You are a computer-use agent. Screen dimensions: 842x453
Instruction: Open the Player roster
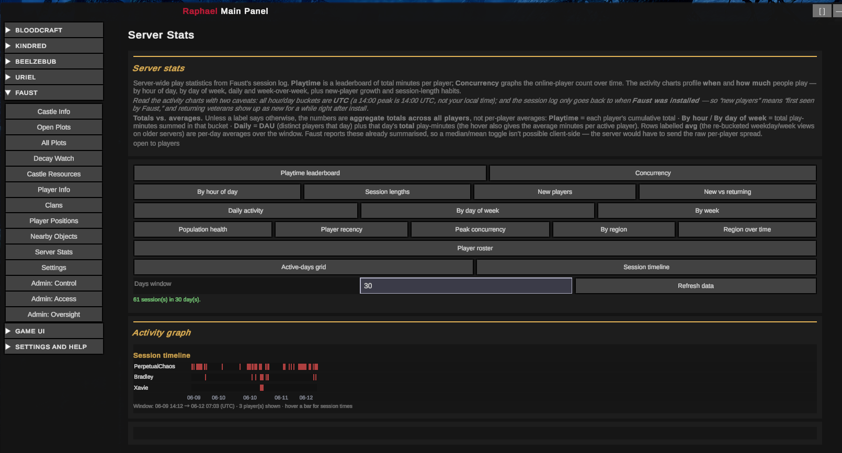point(475,248)
